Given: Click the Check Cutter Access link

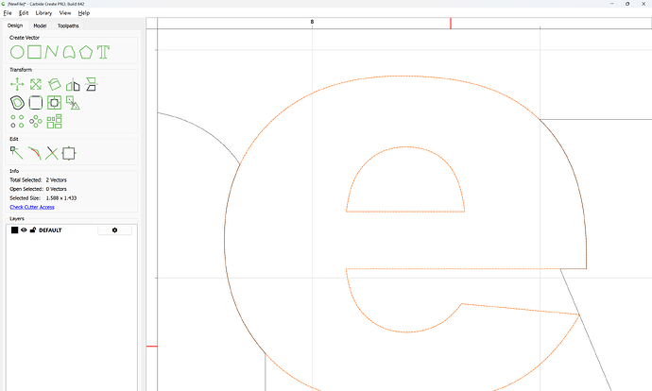Looking at the screenshot, I should tap(32, 206).
